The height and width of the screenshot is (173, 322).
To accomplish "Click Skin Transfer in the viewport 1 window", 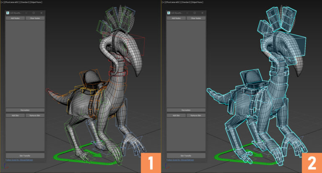I will (25, 155).
